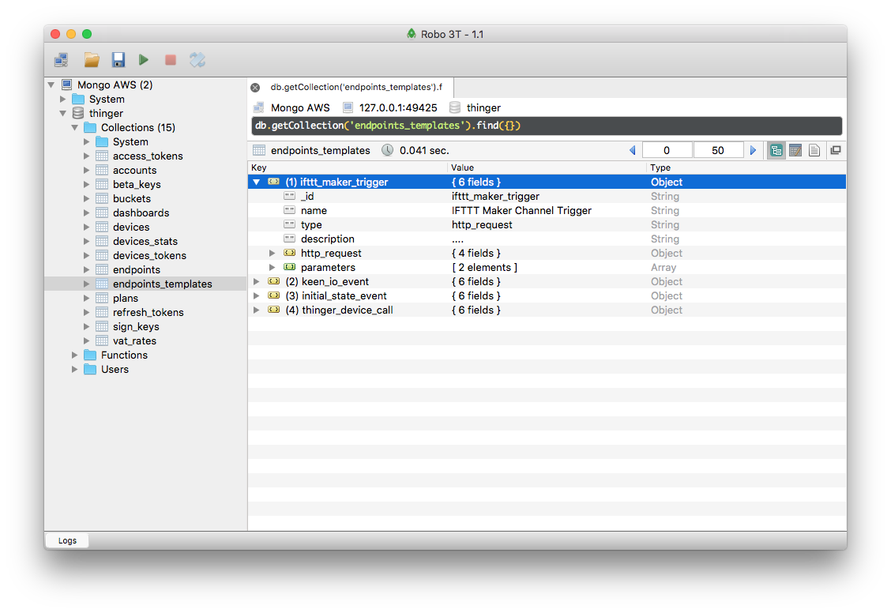The image size is (891, 613).
Task: Click the batch size field showing 50
Action: (x=718, y=150)
